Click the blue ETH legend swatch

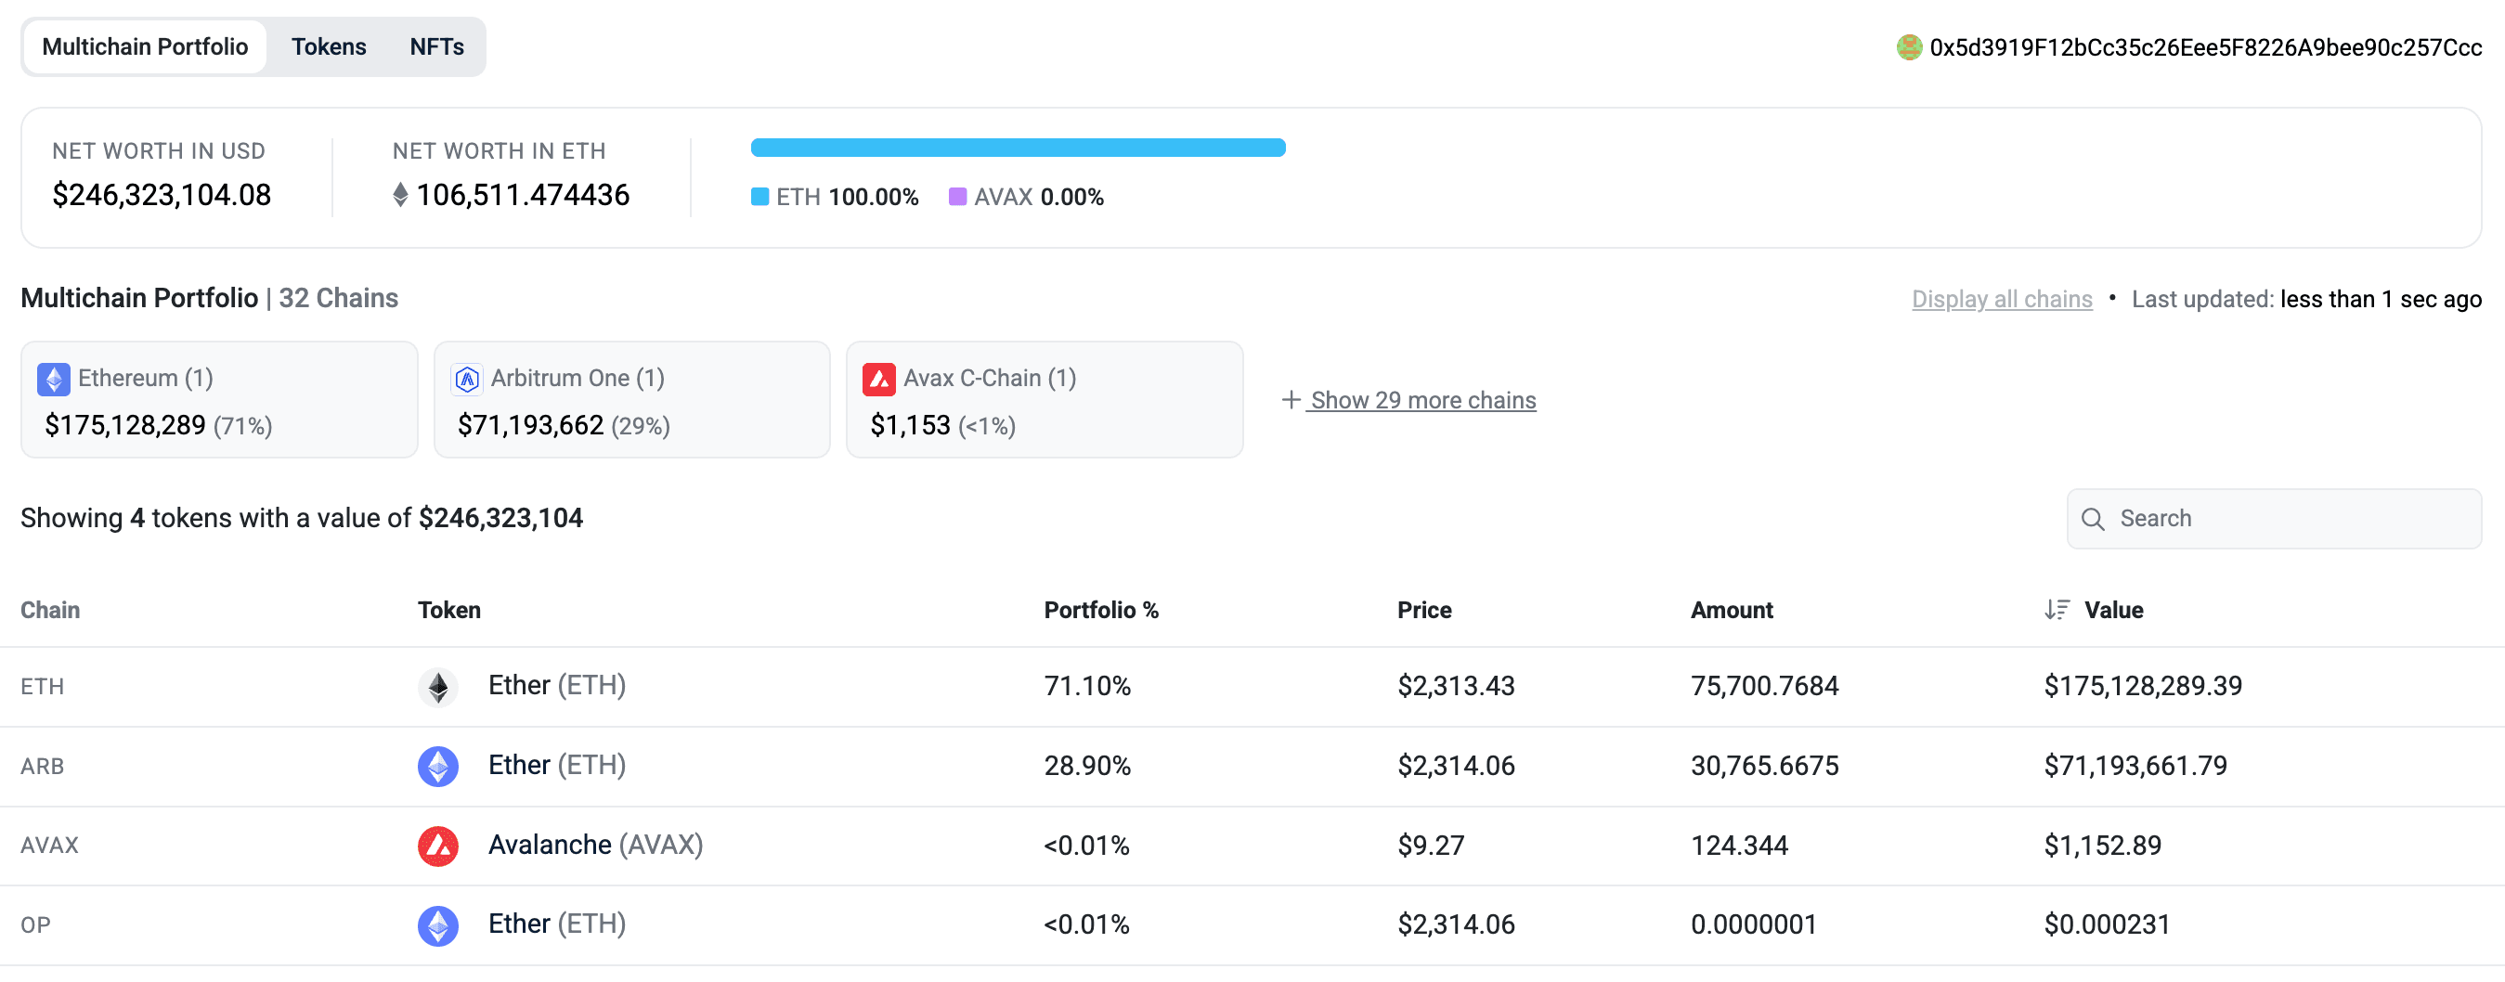click(759, 198)
